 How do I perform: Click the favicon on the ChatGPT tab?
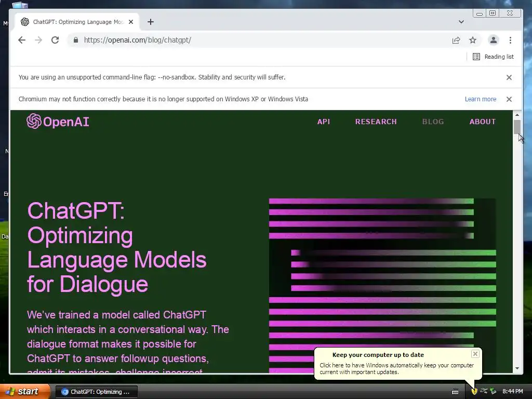[x=25, y=22]
